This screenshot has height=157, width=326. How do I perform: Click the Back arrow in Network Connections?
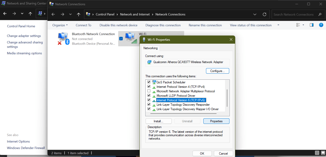(53, 14)
